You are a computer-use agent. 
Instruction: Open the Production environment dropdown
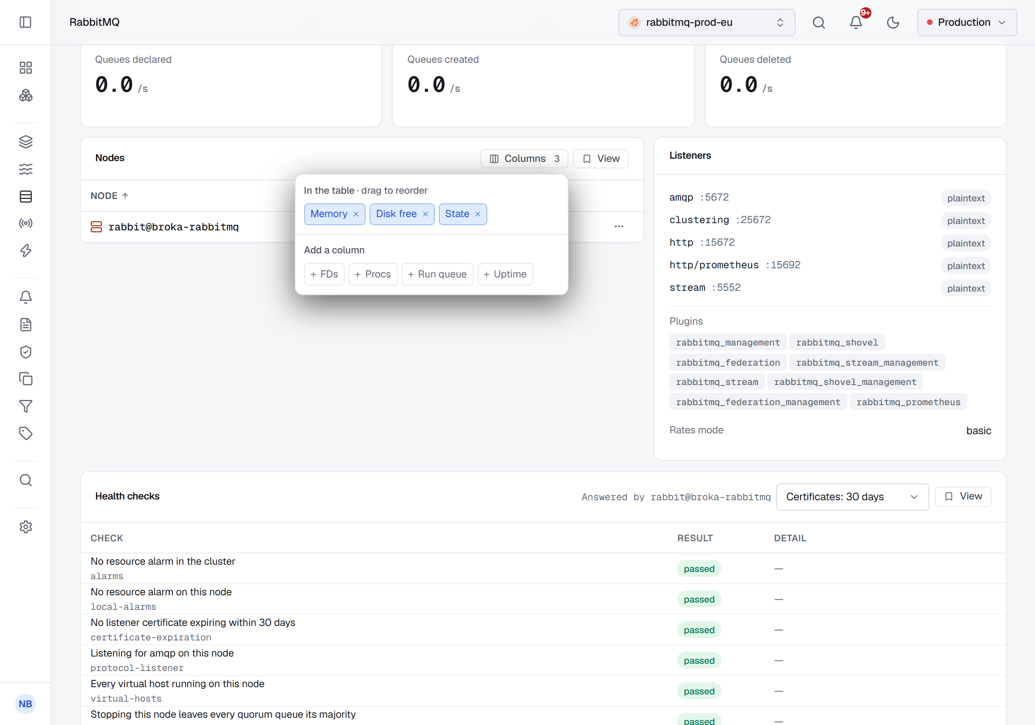point(966,22)
